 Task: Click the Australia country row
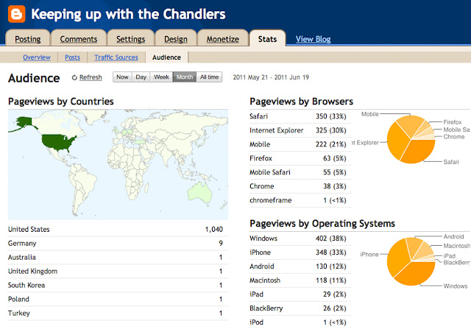click(118, 257)
